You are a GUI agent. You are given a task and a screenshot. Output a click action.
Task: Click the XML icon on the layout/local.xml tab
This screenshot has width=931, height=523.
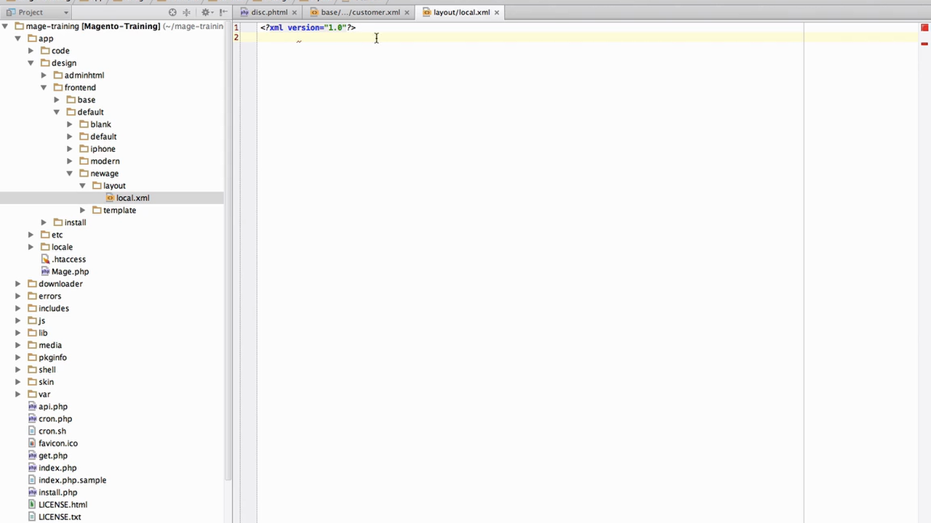click(x=428, y=12)
